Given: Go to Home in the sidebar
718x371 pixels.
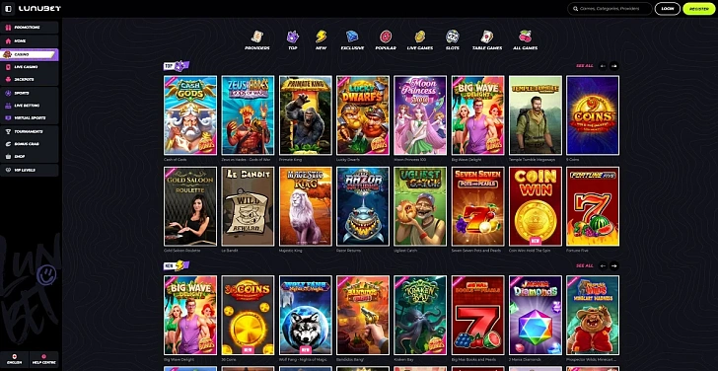Looking at the screenshot, I should [x=30, y=40].
